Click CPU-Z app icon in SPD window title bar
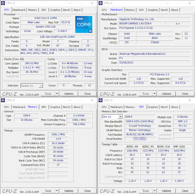Image resolution: width=195 pixels, height=194 pixels. click(x=101, y=100)
